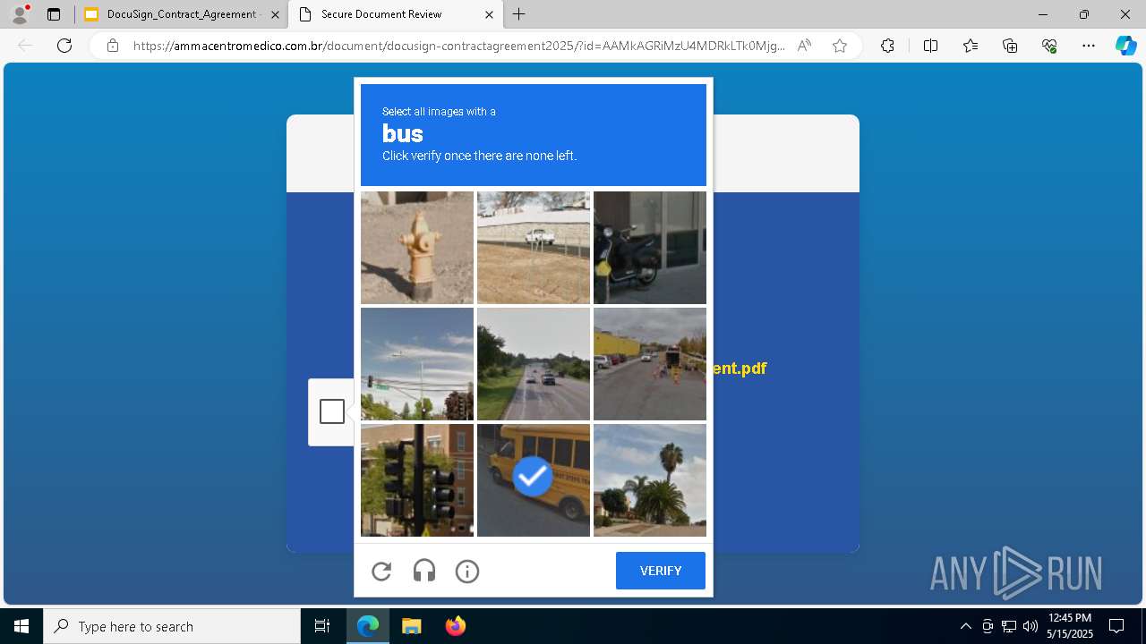Viewport: 1146px width, 644px height.
Task: Open the network tray icon
Action: [1009, 626]
